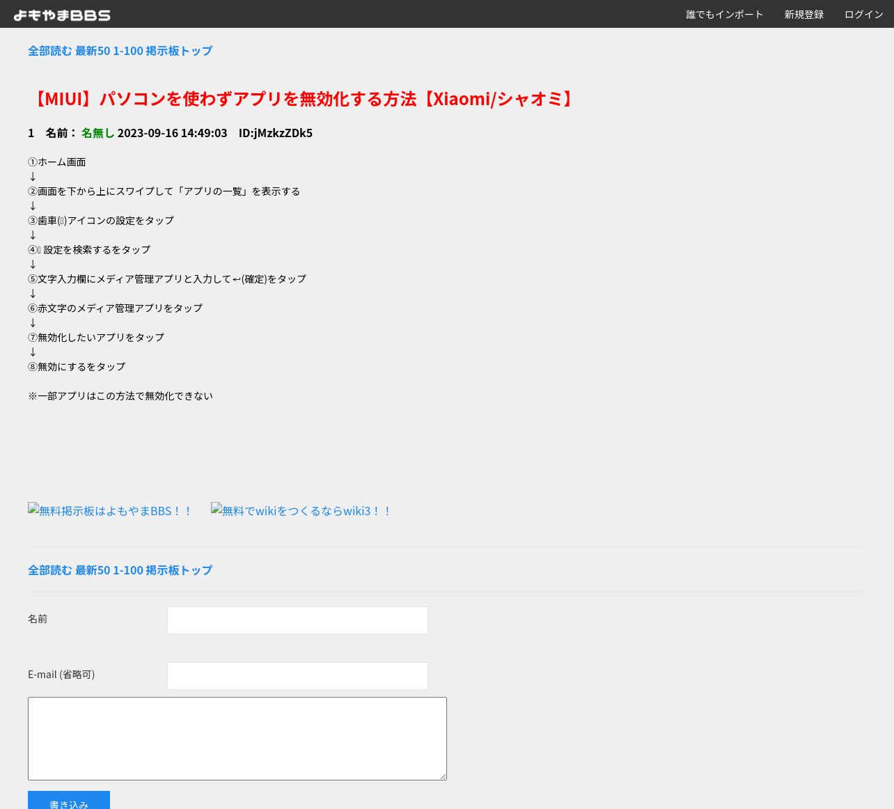The image size is (894, 809).
Task: Click step ①ホーム画面 text
Action: click(x=57, y=162)
